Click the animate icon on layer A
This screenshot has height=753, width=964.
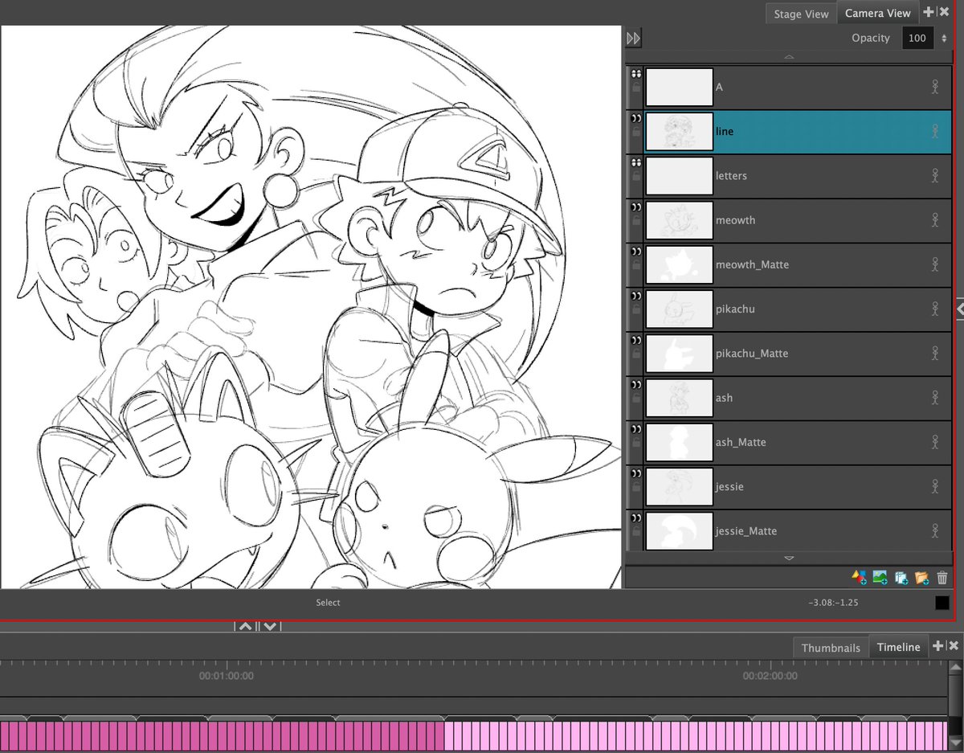pyautogui.click(x=935, y=87)
